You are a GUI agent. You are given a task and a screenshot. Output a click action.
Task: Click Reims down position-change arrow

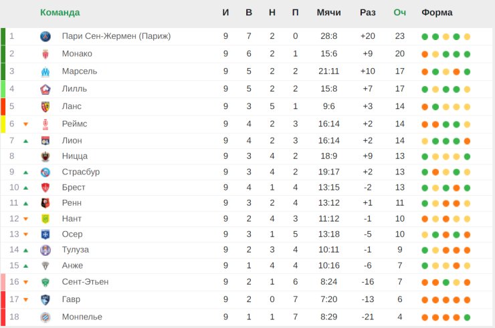point(26,124)
